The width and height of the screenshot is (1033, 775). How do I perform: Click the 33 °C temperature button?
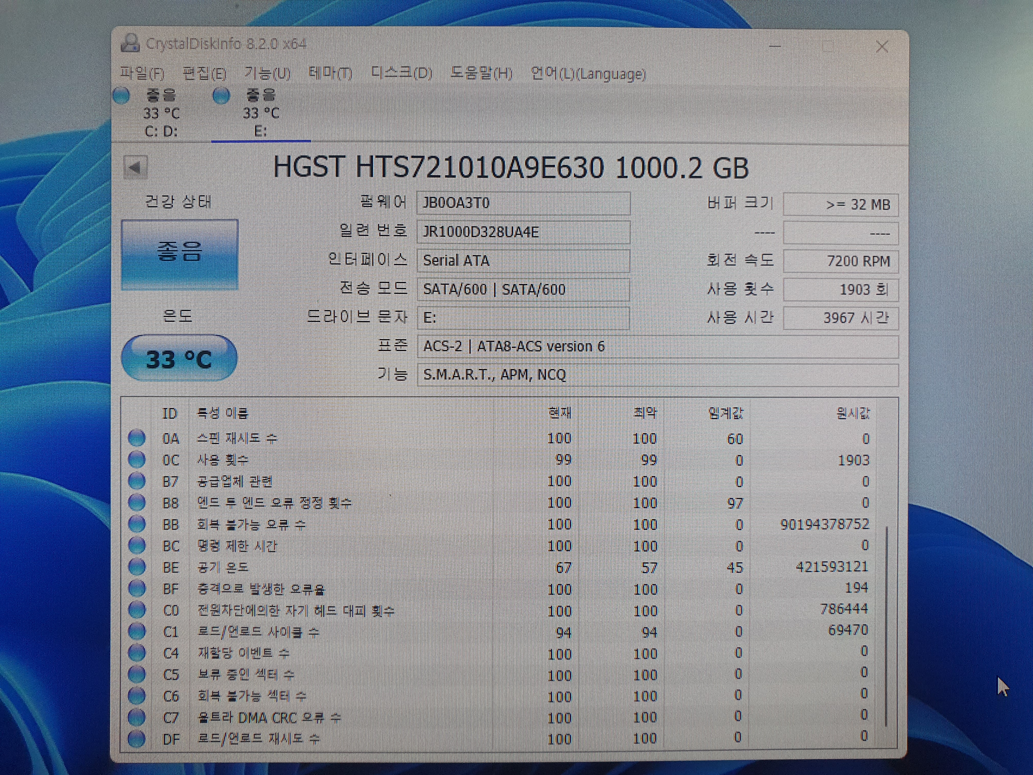pos(179,359)
